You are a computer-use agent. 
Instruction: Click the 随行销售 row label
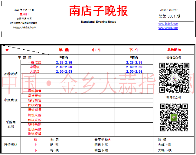34,100
